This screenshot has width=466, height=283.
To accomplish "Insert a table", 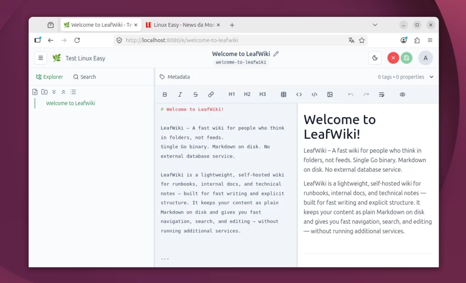I will 284,94.
